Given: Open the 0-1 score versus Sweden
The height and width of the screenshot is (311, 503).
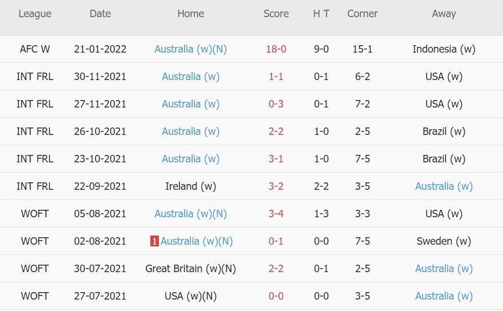Looking at the screenshot, I should [276, 241].
